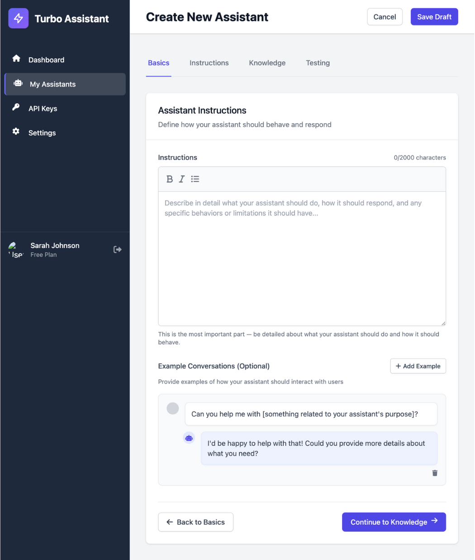The width and height of the screenshot is (475, 560).
Task: Add a new example conversation
Action: 418,366
